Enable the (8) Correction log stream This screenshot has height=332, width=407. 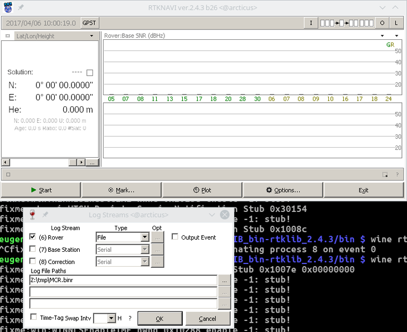pos(33,262)
